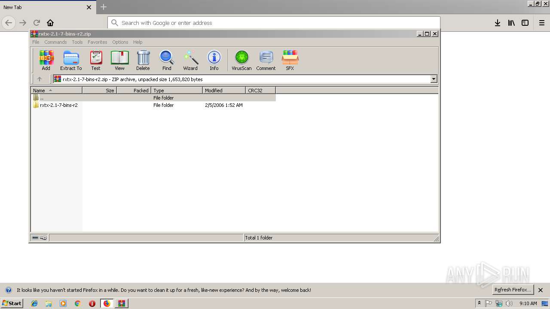Go up one folder level arrow
Screen dimensions: 550x309
(x=40, y=79)
